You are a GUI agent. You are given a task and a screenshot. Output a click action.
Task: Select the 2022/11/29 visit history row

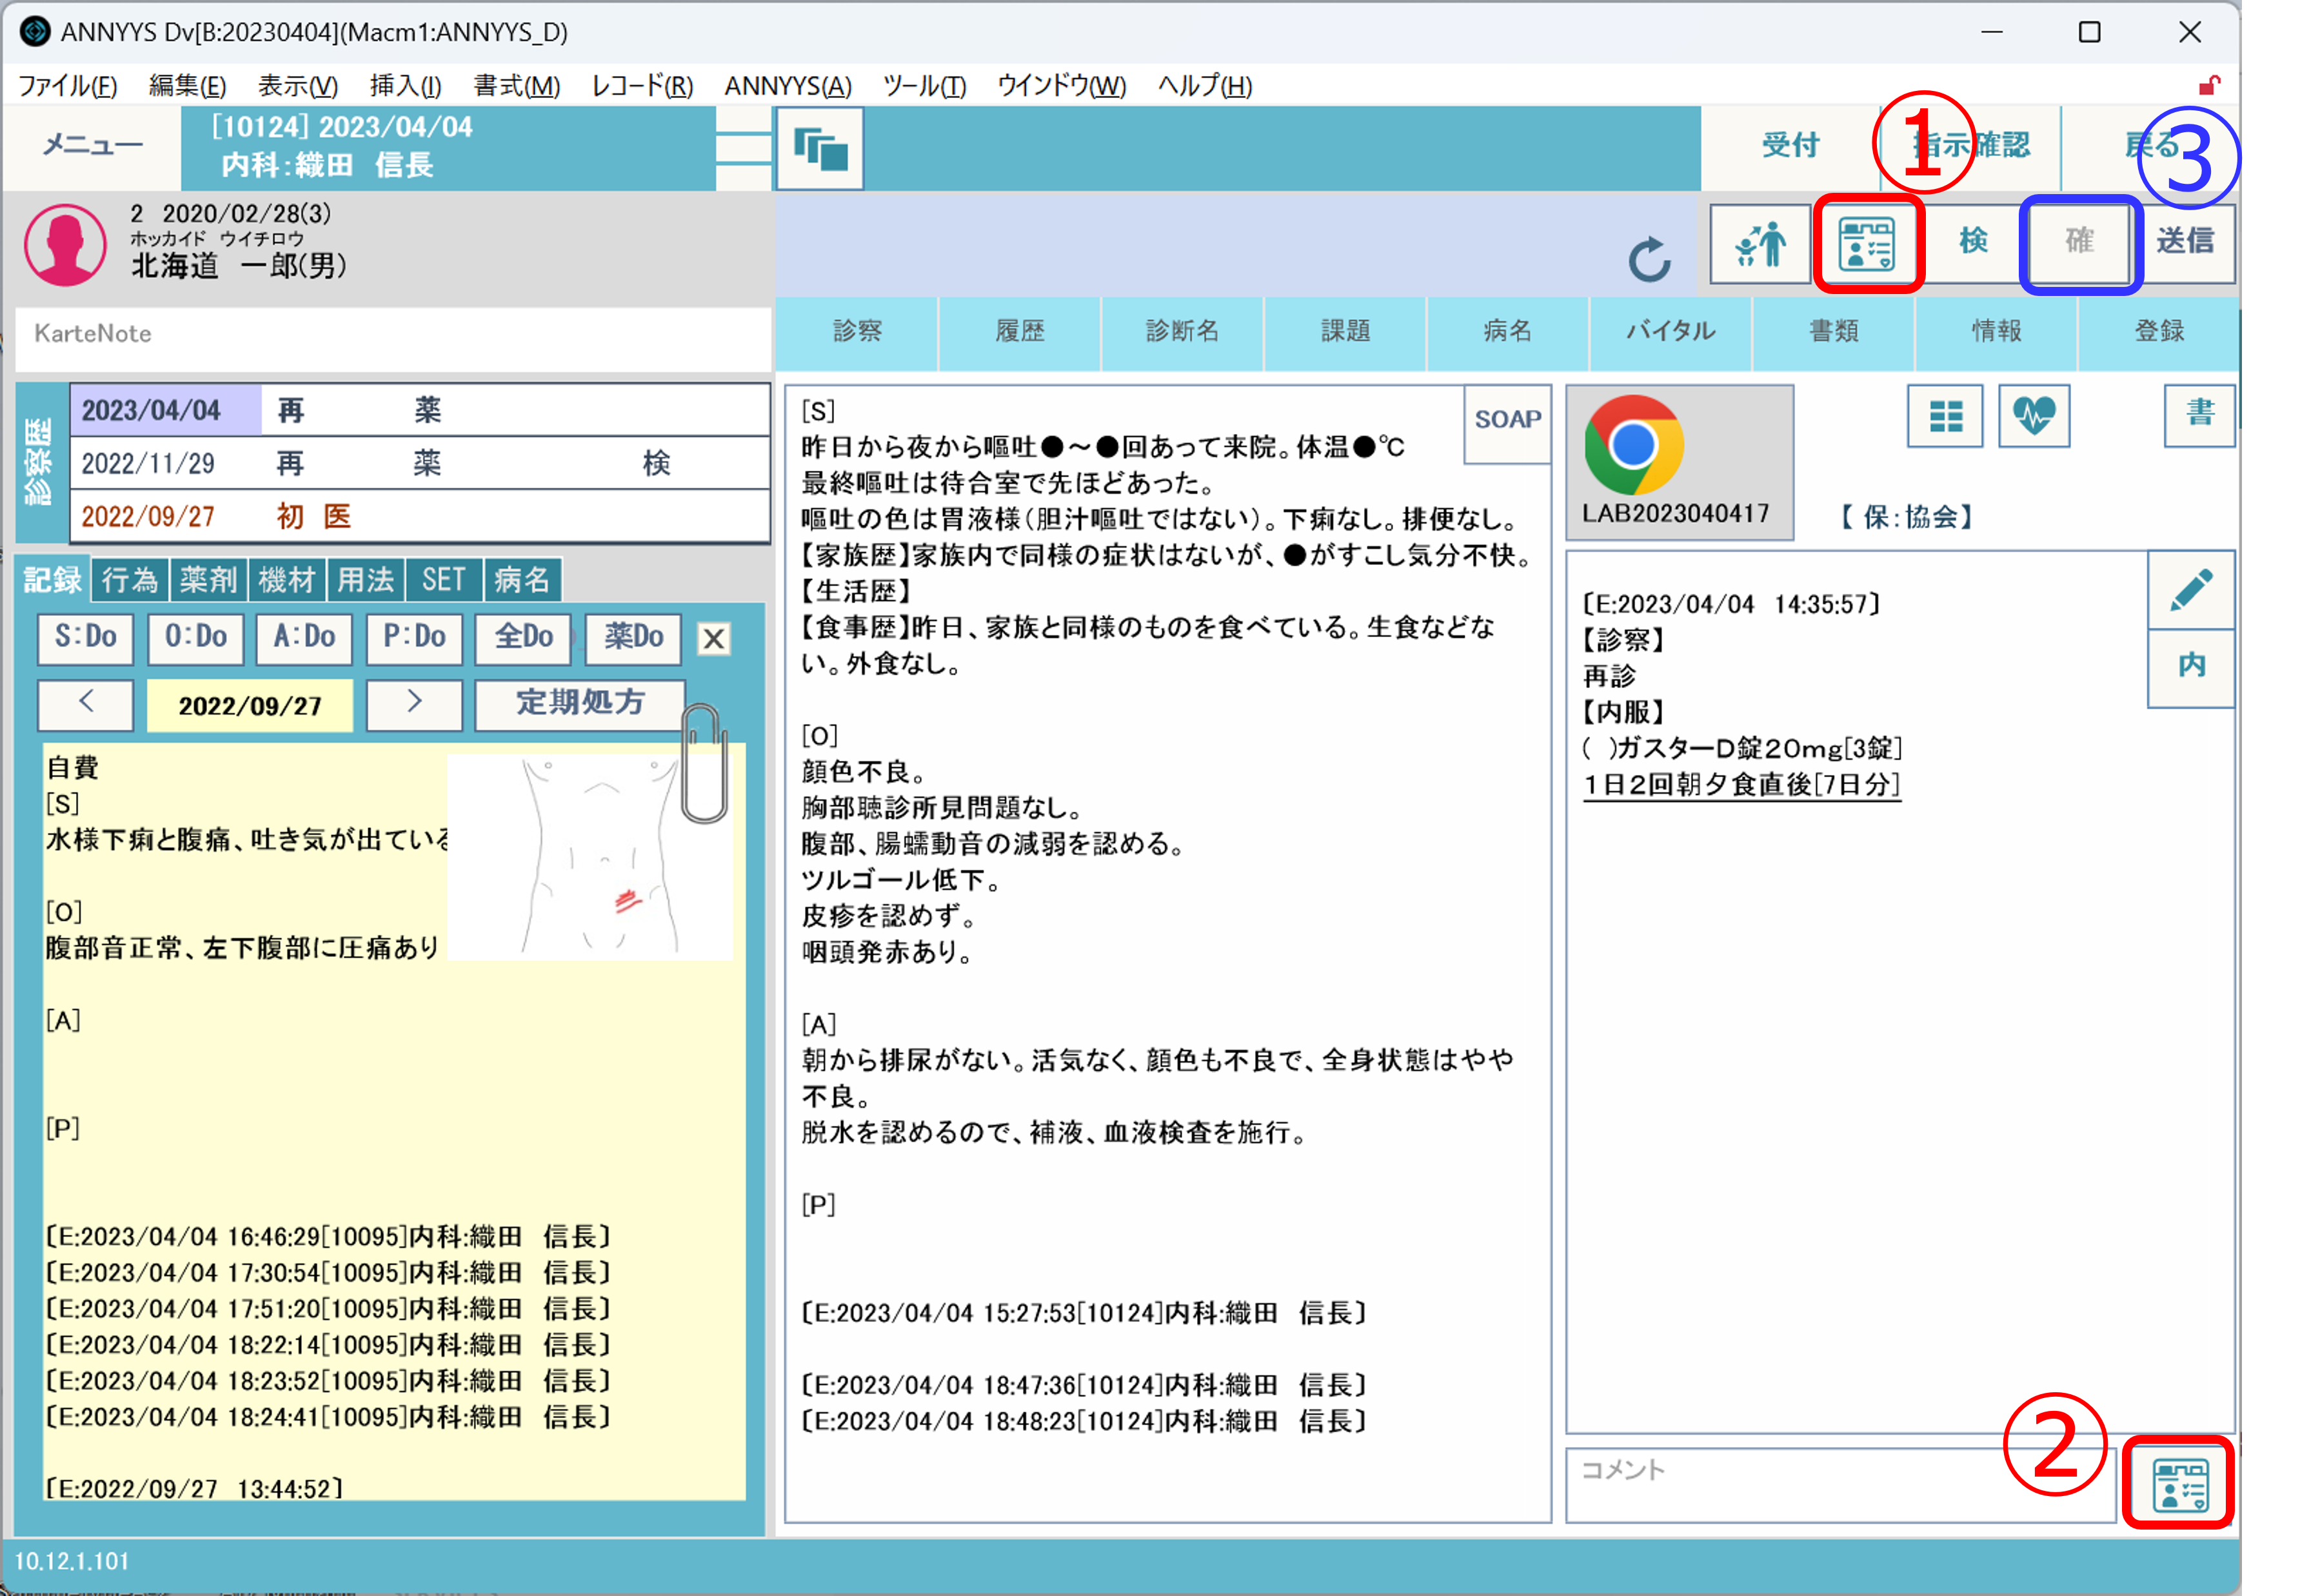420,464
